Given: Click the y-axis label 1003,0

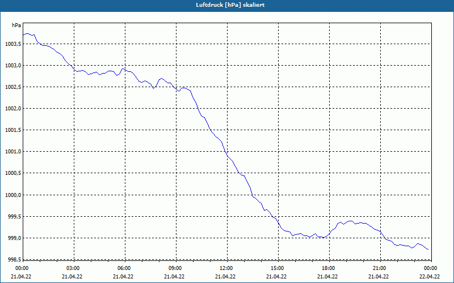Looking at the screenshot, I should click(x=13, y=66).
